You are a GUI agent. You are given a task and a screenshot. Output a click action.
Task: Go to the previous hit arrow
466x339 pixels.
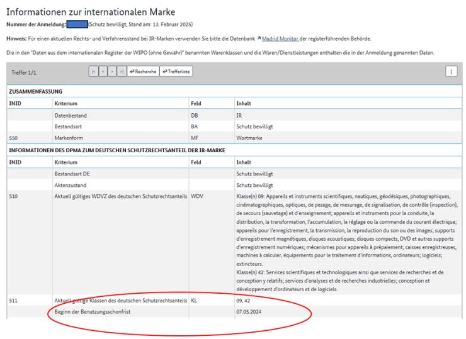point(103,72)
